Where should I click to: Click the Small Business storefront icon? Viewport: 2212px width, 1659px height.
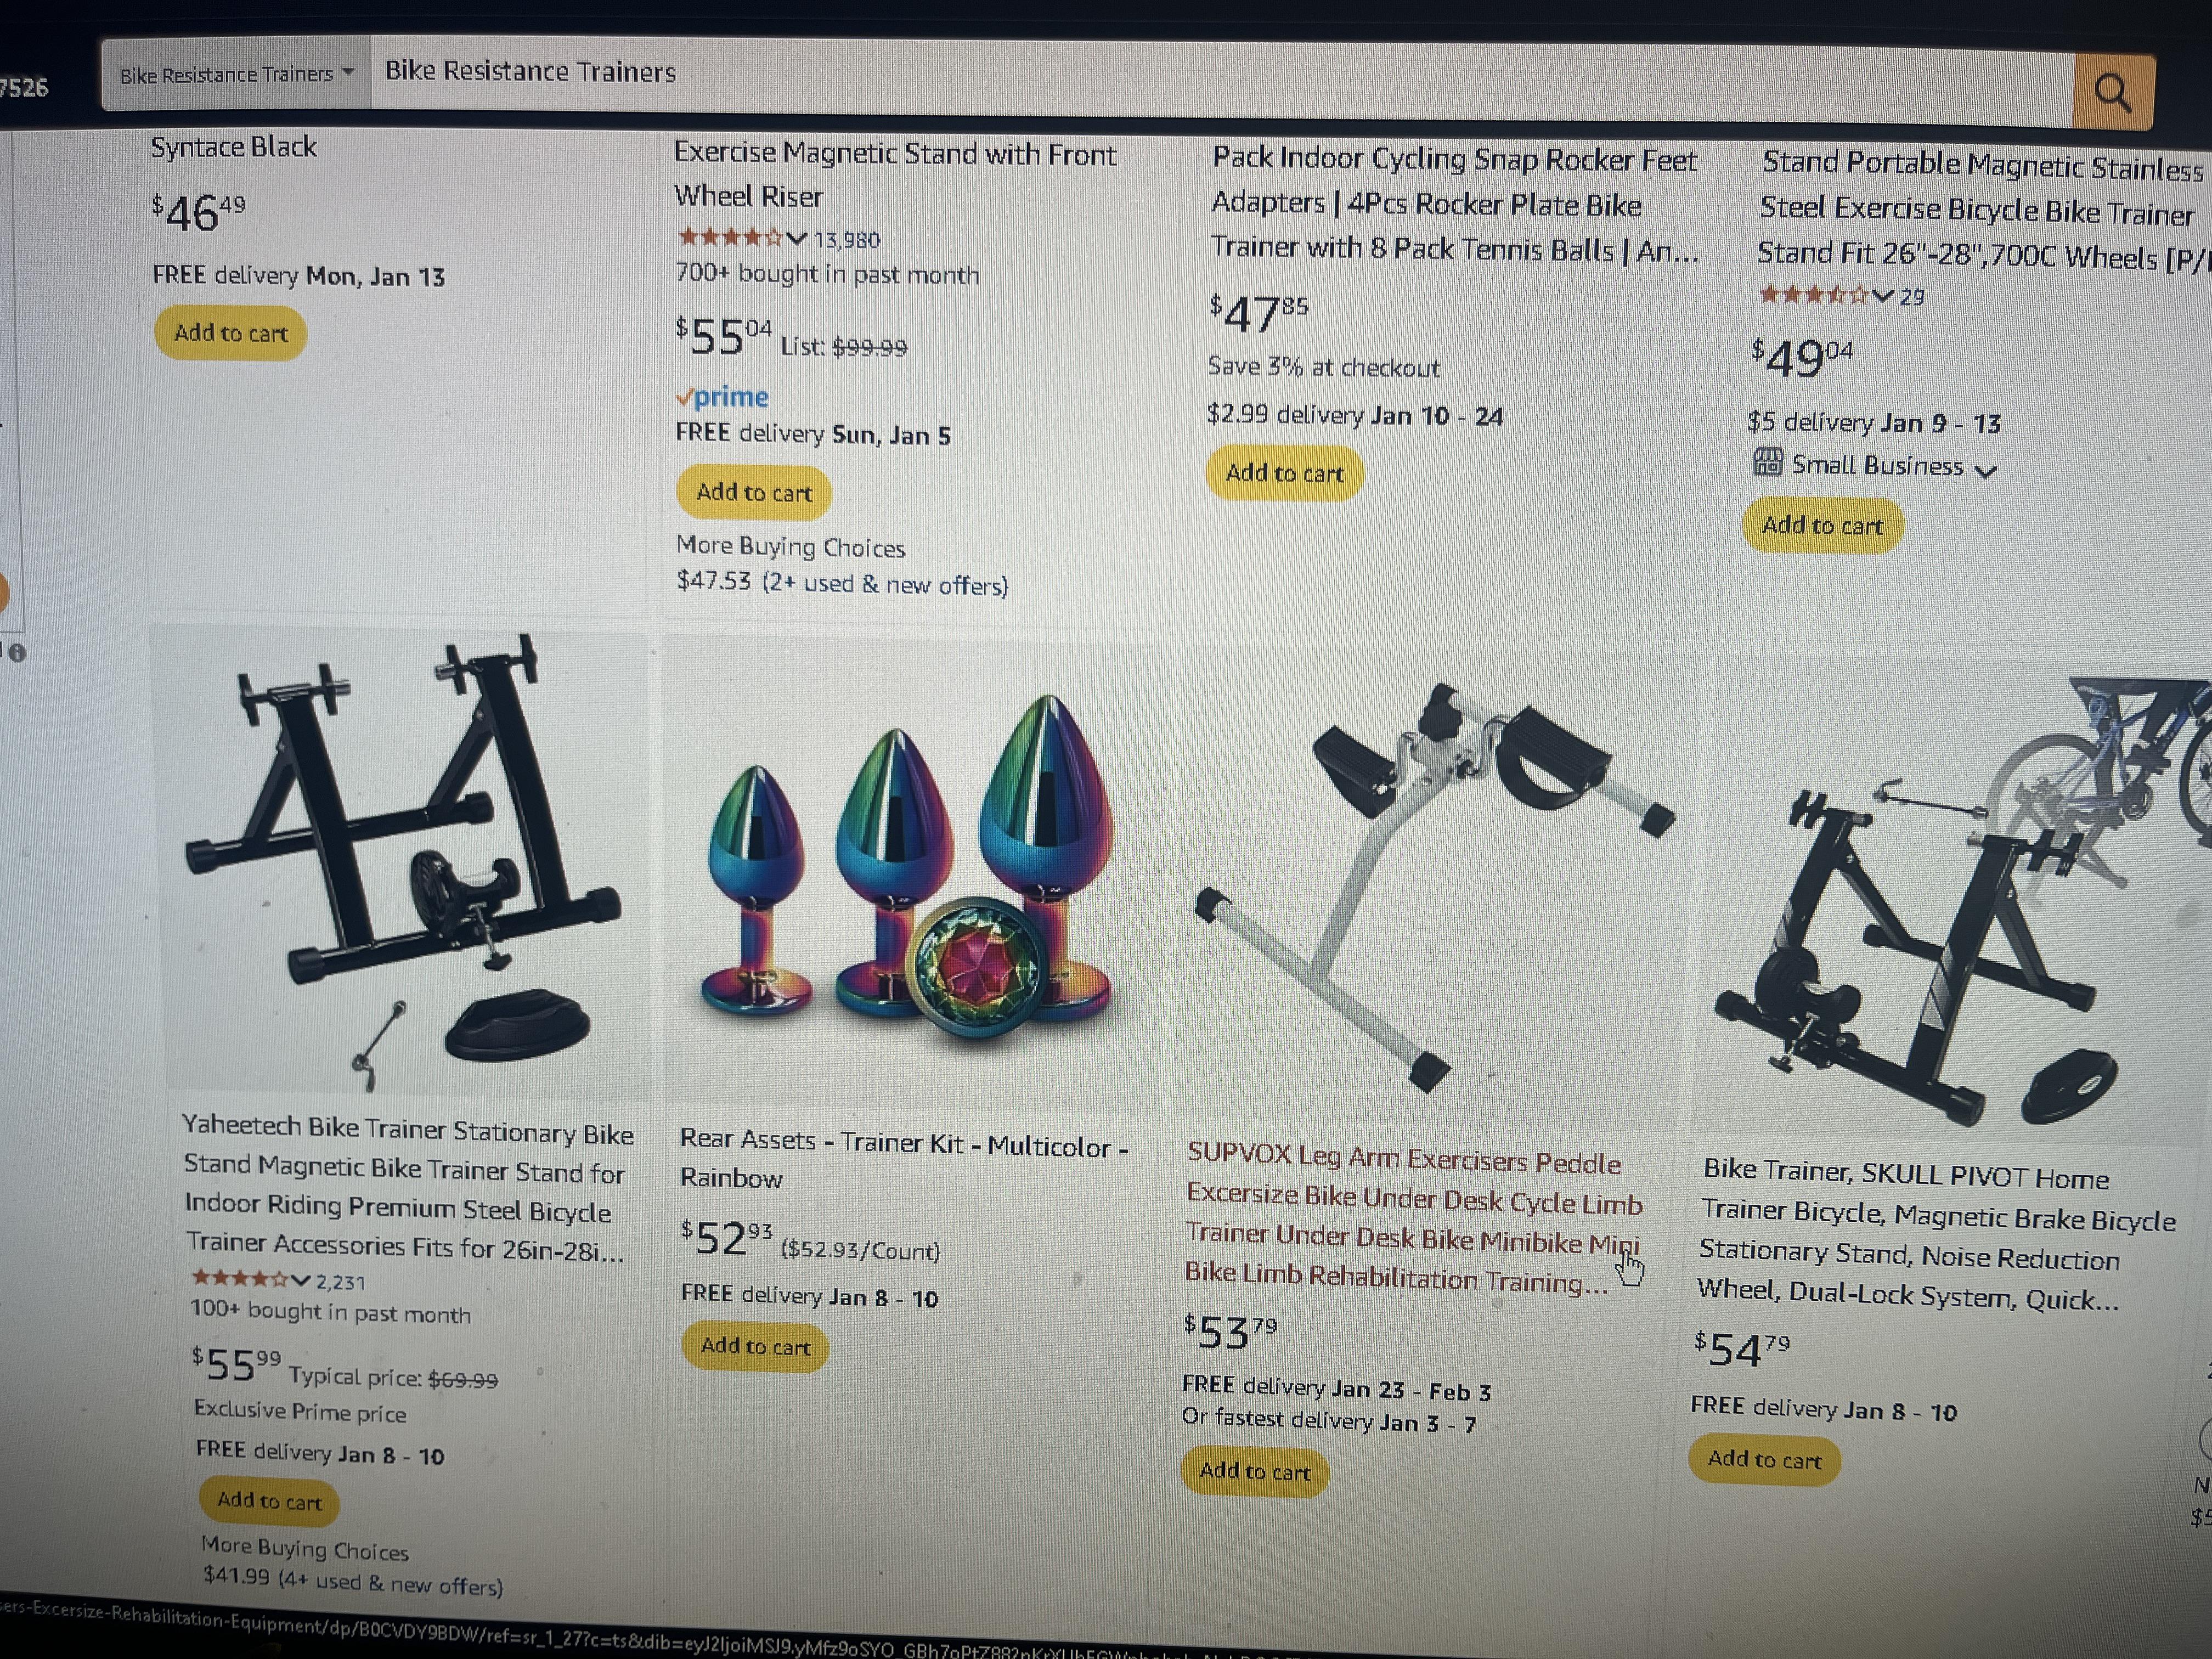tap(1768, 462)
